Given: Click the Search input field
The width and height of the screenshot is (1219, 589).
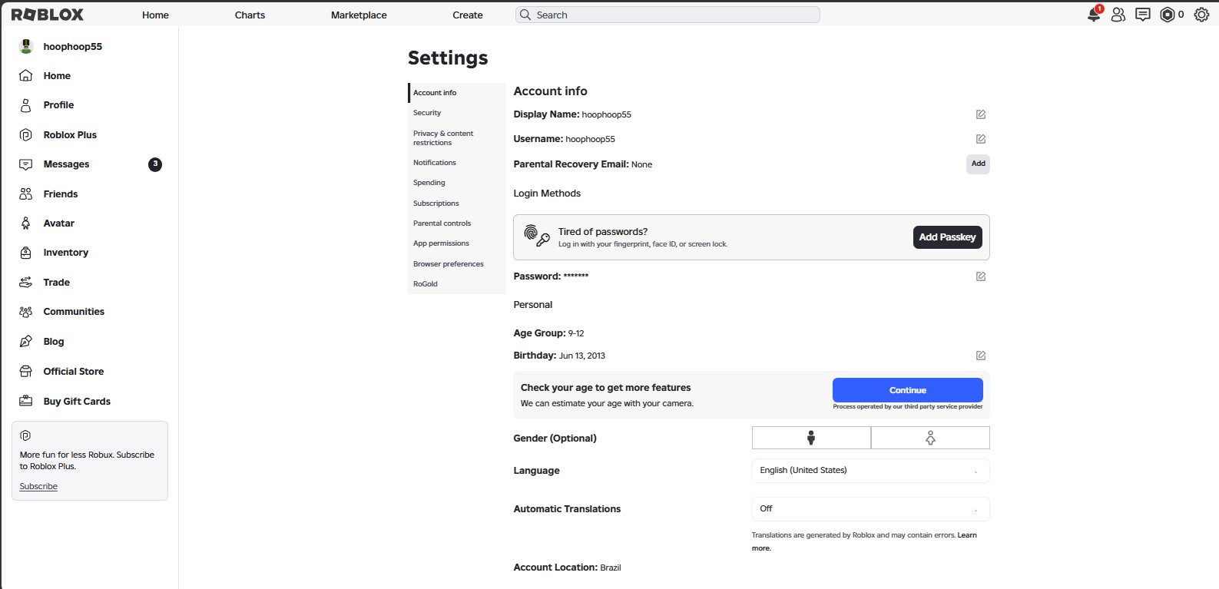Looking at the screenshot, I should (667, 15).
